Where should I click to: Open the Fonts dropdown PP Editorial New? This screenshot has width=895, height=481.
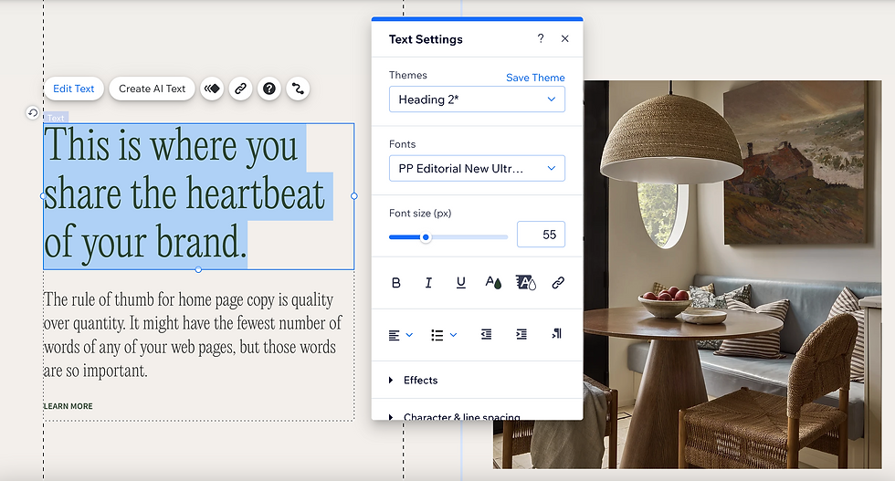[x=477, y=168]
